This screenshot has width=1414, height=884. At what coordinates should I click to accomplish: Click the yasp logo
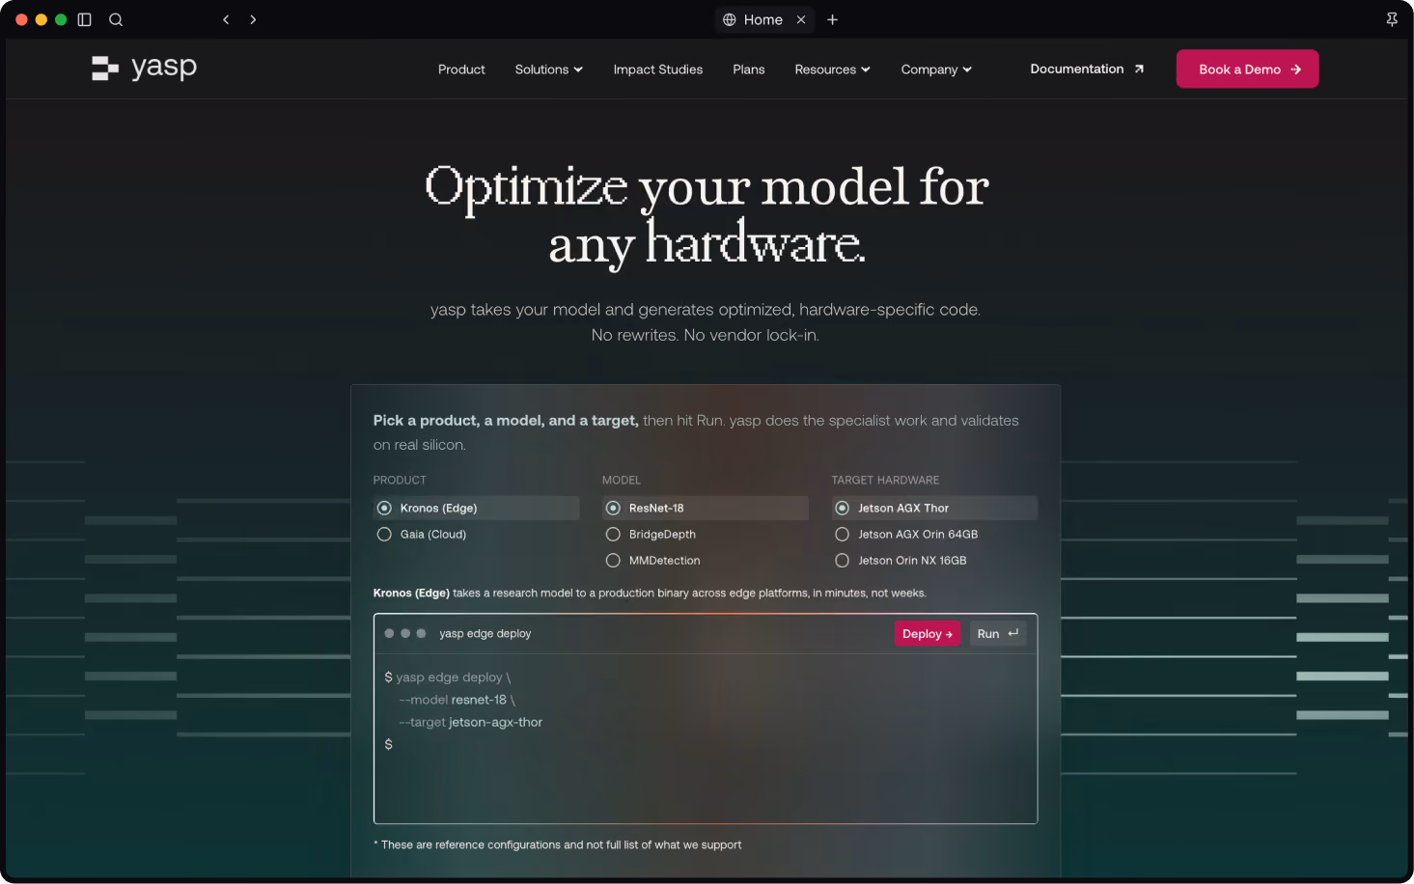tap(144, 68)
